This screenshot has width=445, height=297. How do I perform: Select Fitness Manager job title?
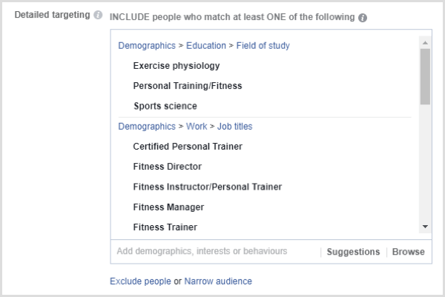(168, 207)
